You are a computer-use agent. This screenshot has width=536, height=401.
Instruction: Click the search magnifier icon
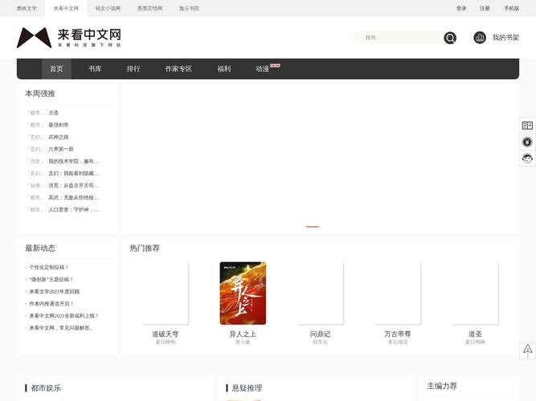[450, 38]
